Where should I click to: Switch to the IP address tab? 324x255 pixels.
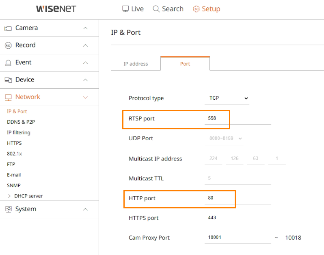[136, 64]
